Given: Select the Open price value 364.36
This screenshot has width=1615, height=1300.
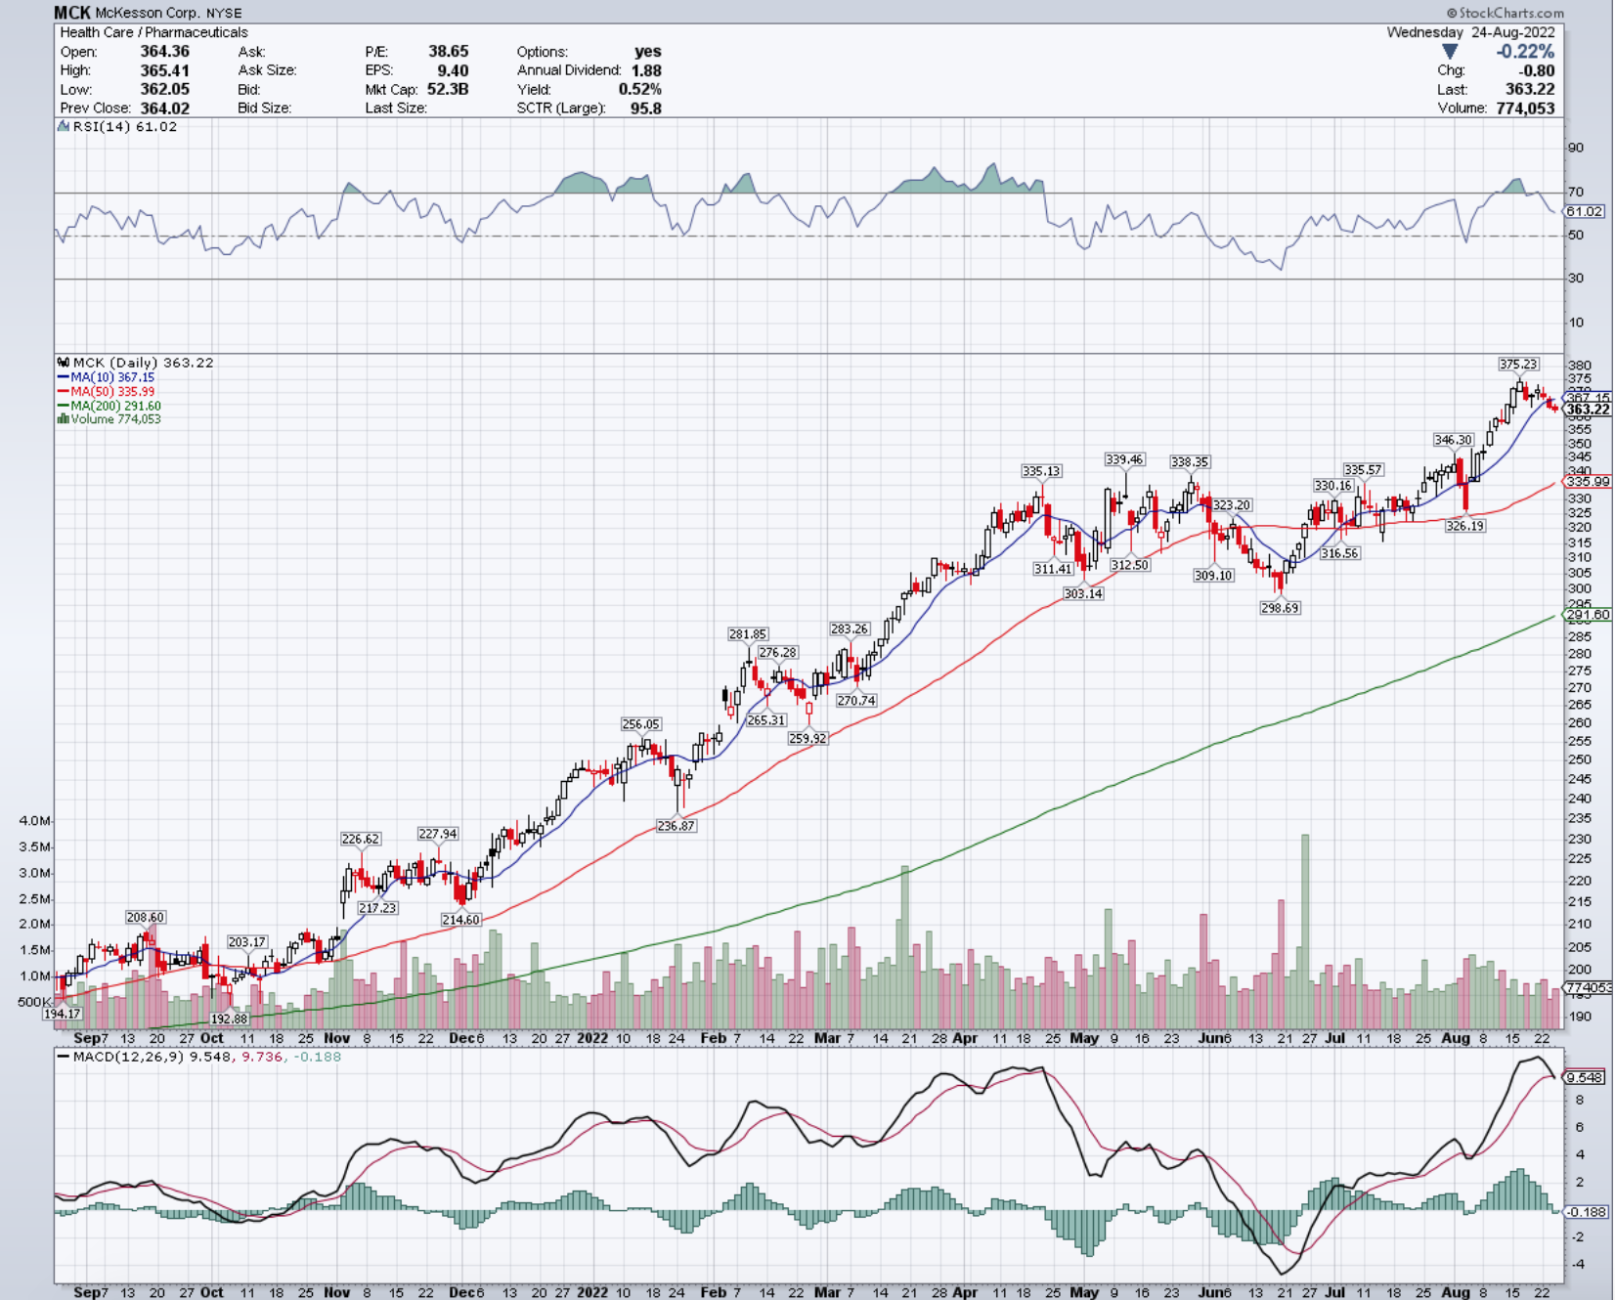Looking at the screenshot, I should (164, 52).
